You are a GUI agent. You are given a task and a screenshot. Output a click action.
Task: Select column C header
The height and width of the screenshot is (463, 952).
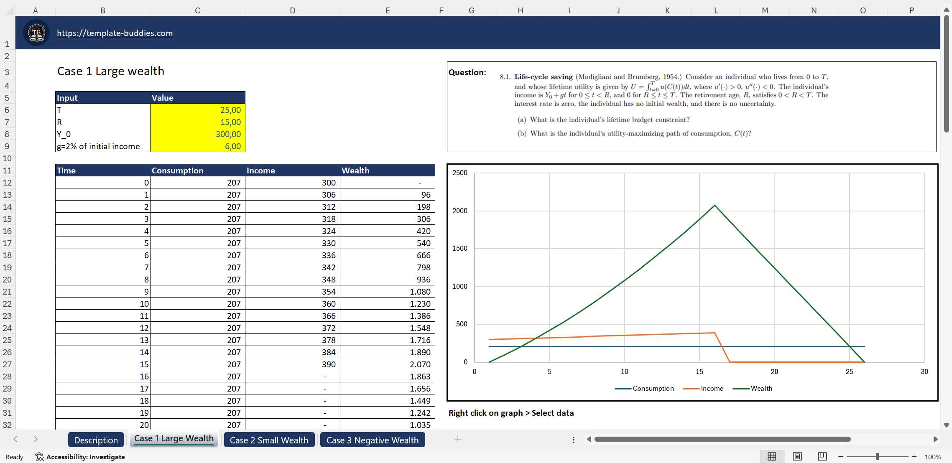click(197, 10)
